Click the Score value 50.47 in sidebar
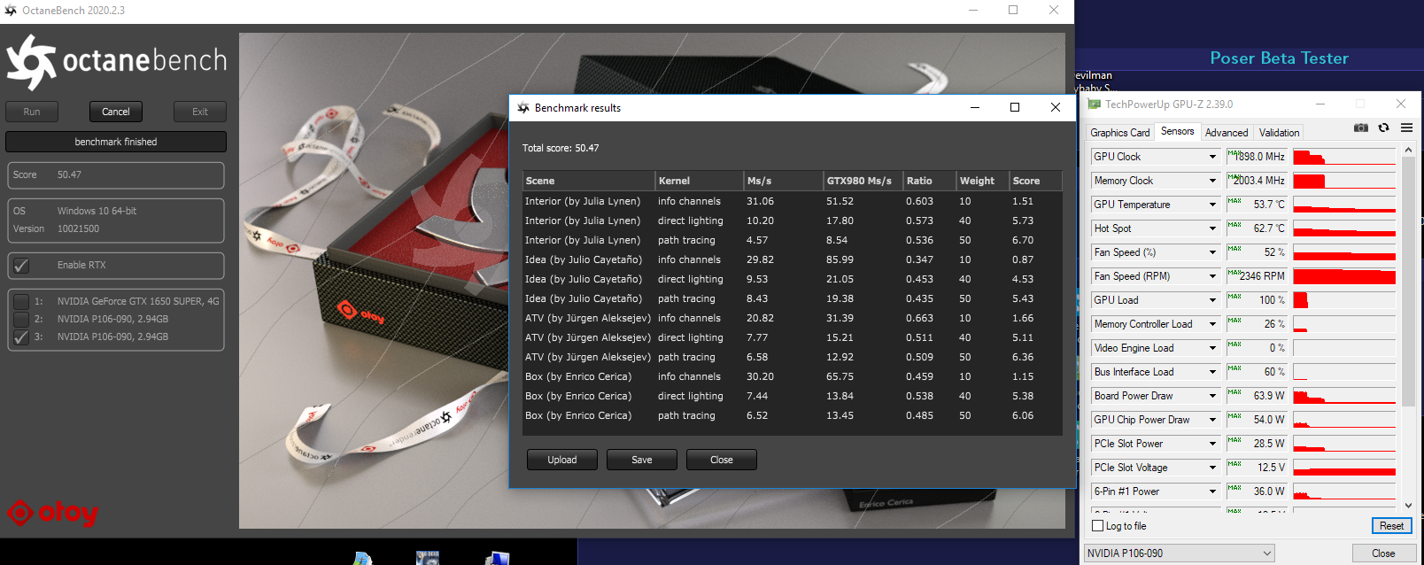 (x=69, y=175)
